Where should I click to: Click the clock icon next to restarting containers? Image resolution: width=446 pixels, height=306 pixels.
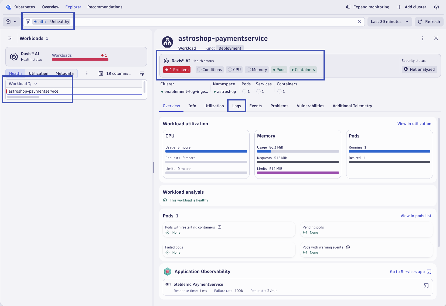[219, 227]
